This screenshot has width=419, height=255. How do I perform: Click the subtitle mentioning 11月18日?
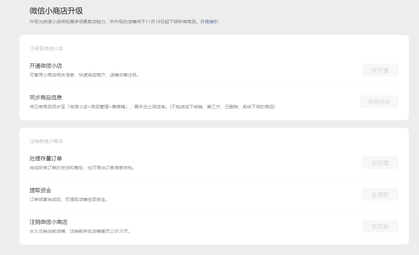pos(115,22)
